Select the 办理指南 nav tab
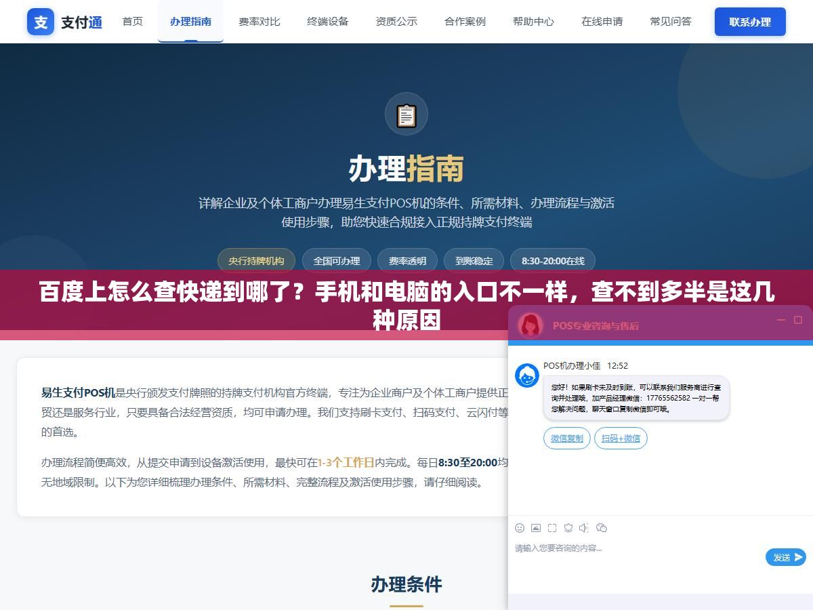This screenshot has width=813, height=610. click(190, 22)
